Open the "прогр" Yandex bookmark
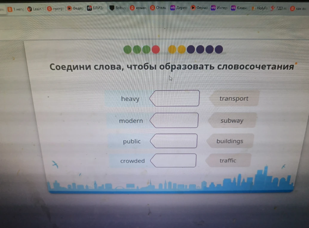The height and width of the screenshot is (228, 309). 55,9
